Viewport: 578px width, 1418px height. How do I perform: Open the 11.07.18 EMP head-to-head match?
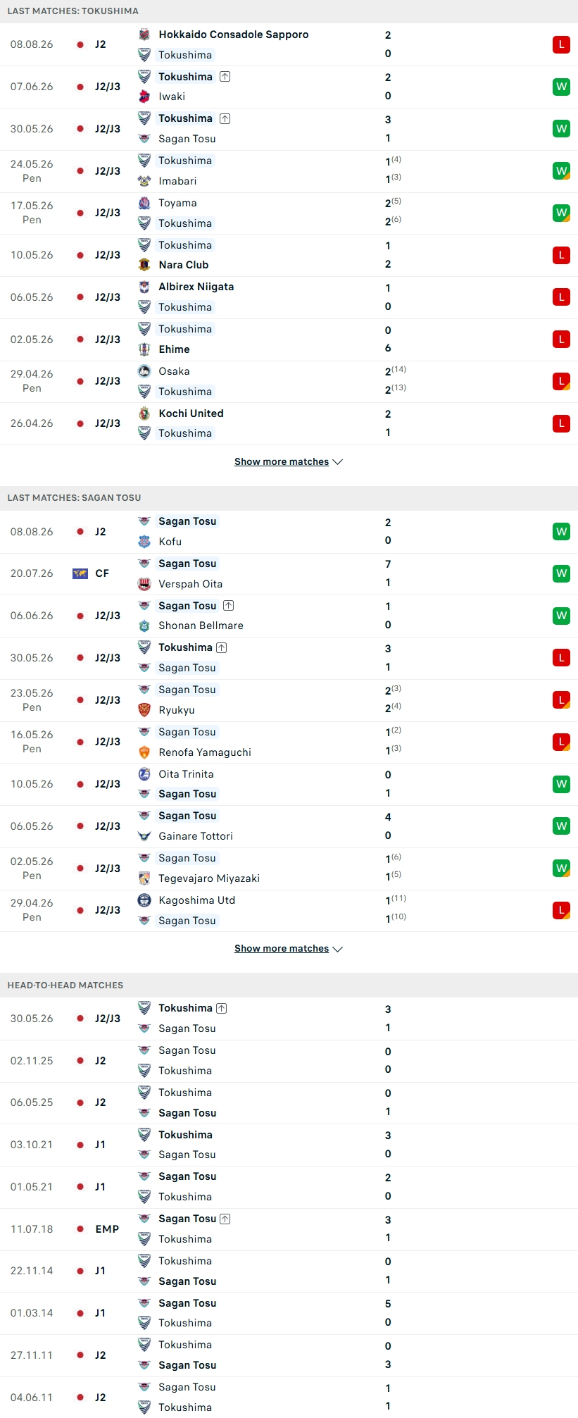(289, 1229)
